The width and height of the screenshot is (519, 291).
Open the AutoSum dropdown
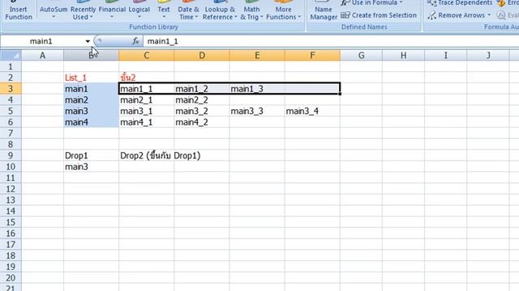[54, 11]
